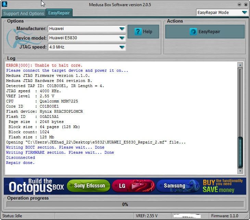This screenshot has height=220, width=250.
Task: Click the Huawei manufacturer field
Action: tap(87, 29)
